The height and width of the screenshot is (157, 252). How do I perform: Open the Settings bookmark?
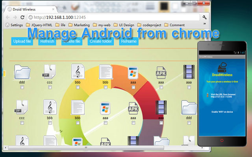click(14, 25)
